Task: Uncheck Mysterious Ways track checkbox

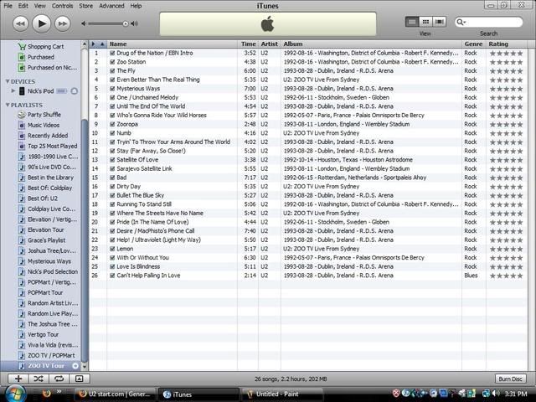Action: [x=112, y=89]
